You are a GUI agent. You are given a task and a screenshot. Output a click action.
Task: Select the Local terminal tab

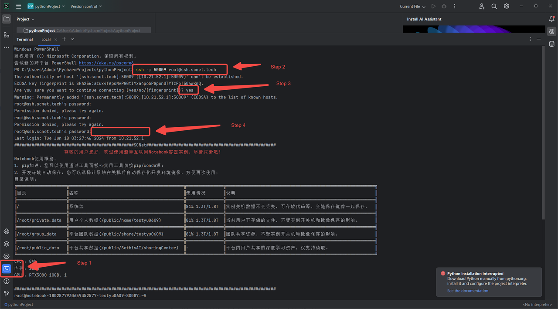coord(46,39)
